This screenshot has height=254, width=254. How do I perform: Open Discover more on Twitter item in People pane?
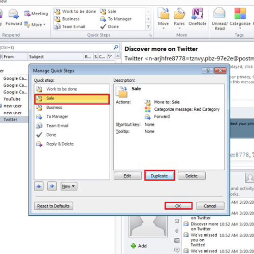click(x=218, y=227)
